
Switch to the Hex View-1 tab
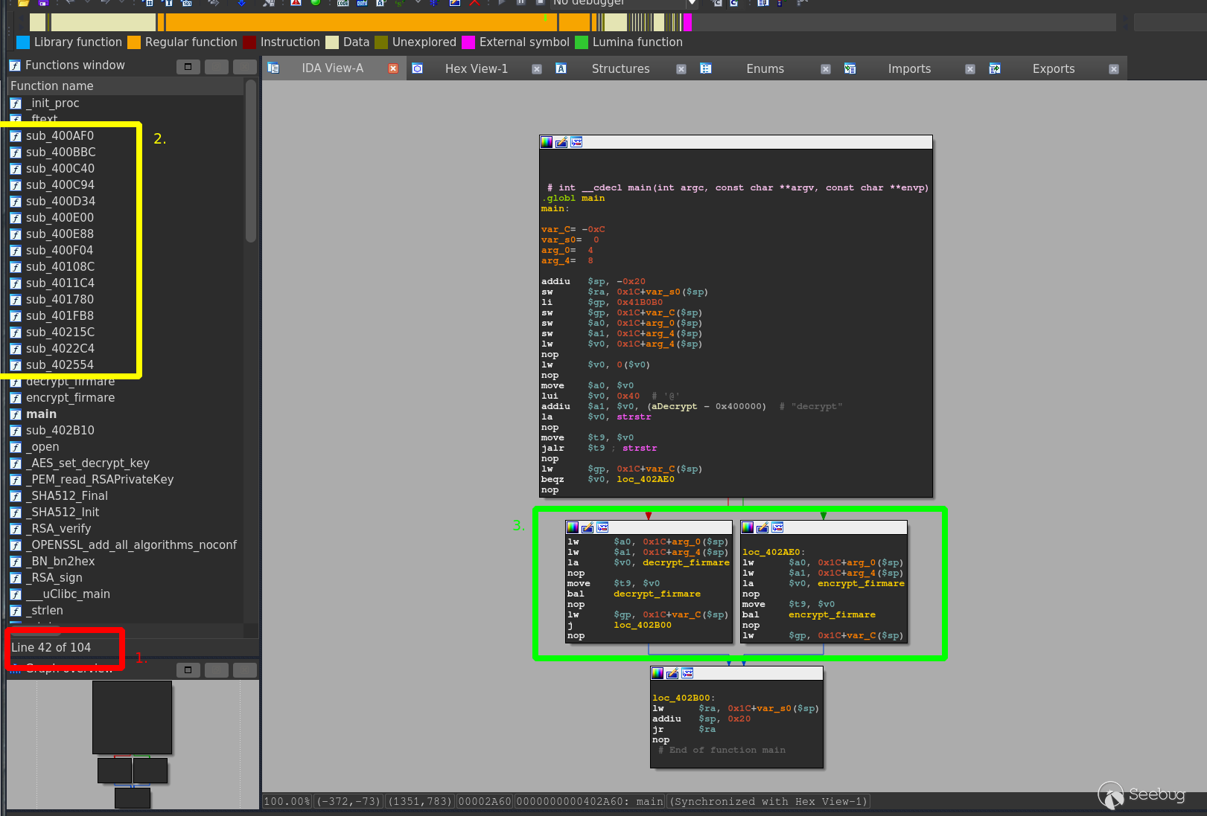476,68
